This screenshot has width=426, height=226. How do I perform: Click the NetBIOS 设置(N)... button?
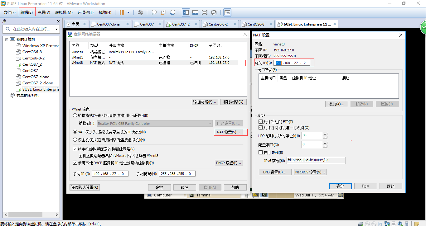(310, 172)
